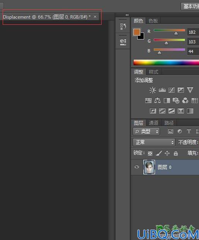This screenshot has height=240, width=199.
Task: Open the 正常 blend mode dropdown
Action: click(x=154, y=142)
